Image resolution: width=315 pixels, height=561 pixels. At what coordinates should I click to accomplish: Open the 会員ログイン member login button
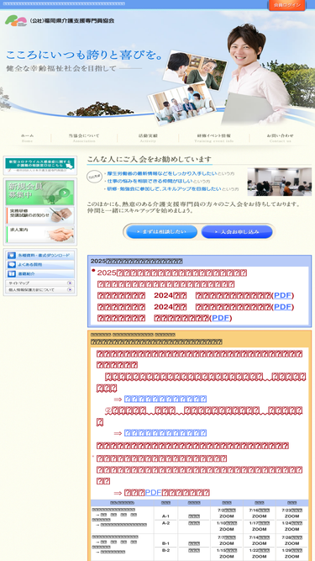287,5
